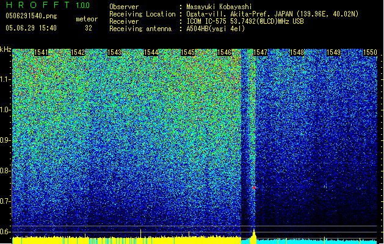Screen dimensions: 384x244
Task: Click the kHz axis unit label
Action: click(5, 49)
